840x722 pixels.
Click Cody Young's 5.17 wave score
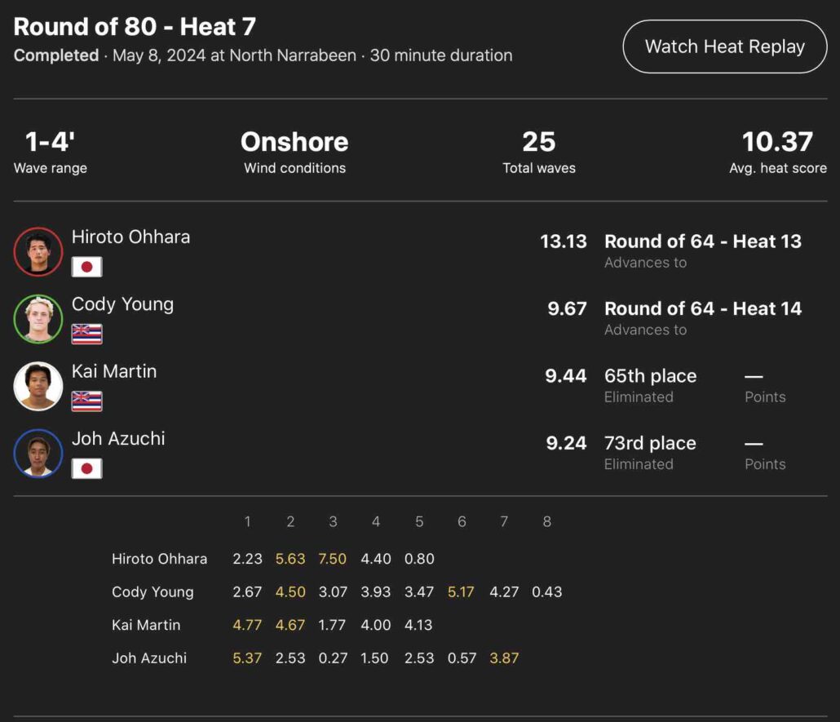[461, 592]
